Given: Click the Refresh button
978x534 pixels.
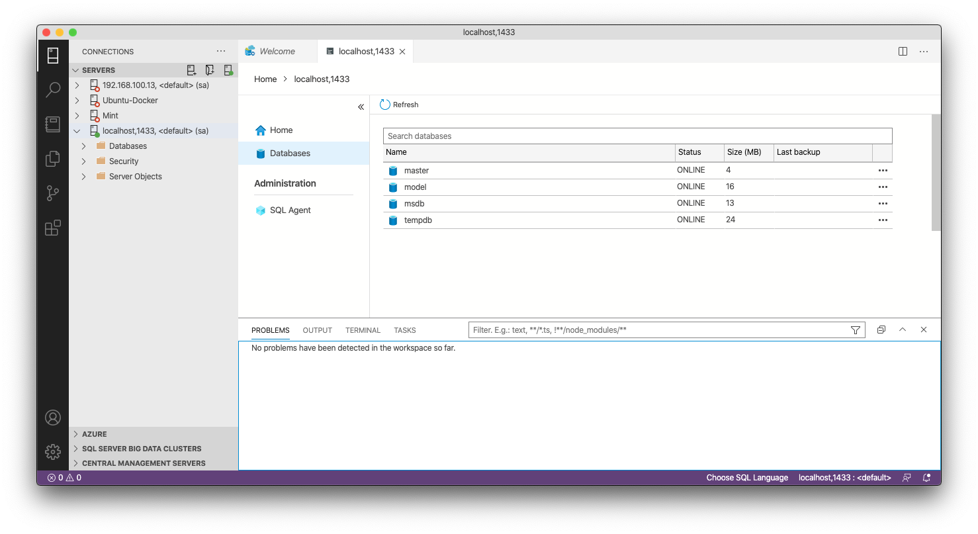Looking at the screenshot, I should (399, 105).
